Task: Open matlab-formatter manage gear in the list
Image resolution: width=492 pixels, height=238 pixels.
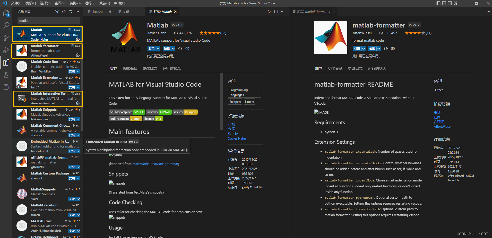Action: [78, 55]
